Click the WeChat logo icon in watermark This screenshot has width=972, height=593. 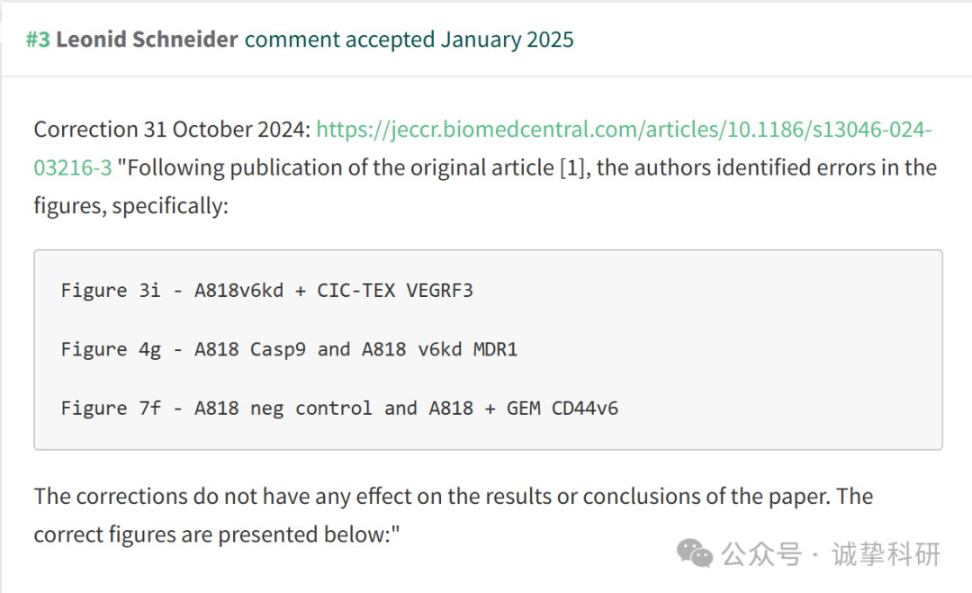click(x=694, y=553)
